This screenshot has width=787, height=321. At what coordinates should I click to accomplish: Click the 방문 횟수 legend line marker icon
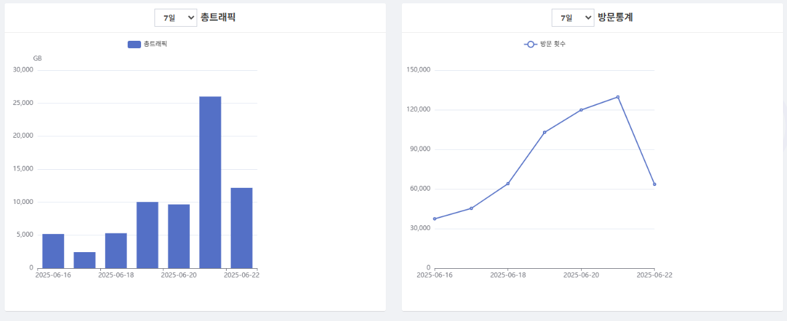531,44
